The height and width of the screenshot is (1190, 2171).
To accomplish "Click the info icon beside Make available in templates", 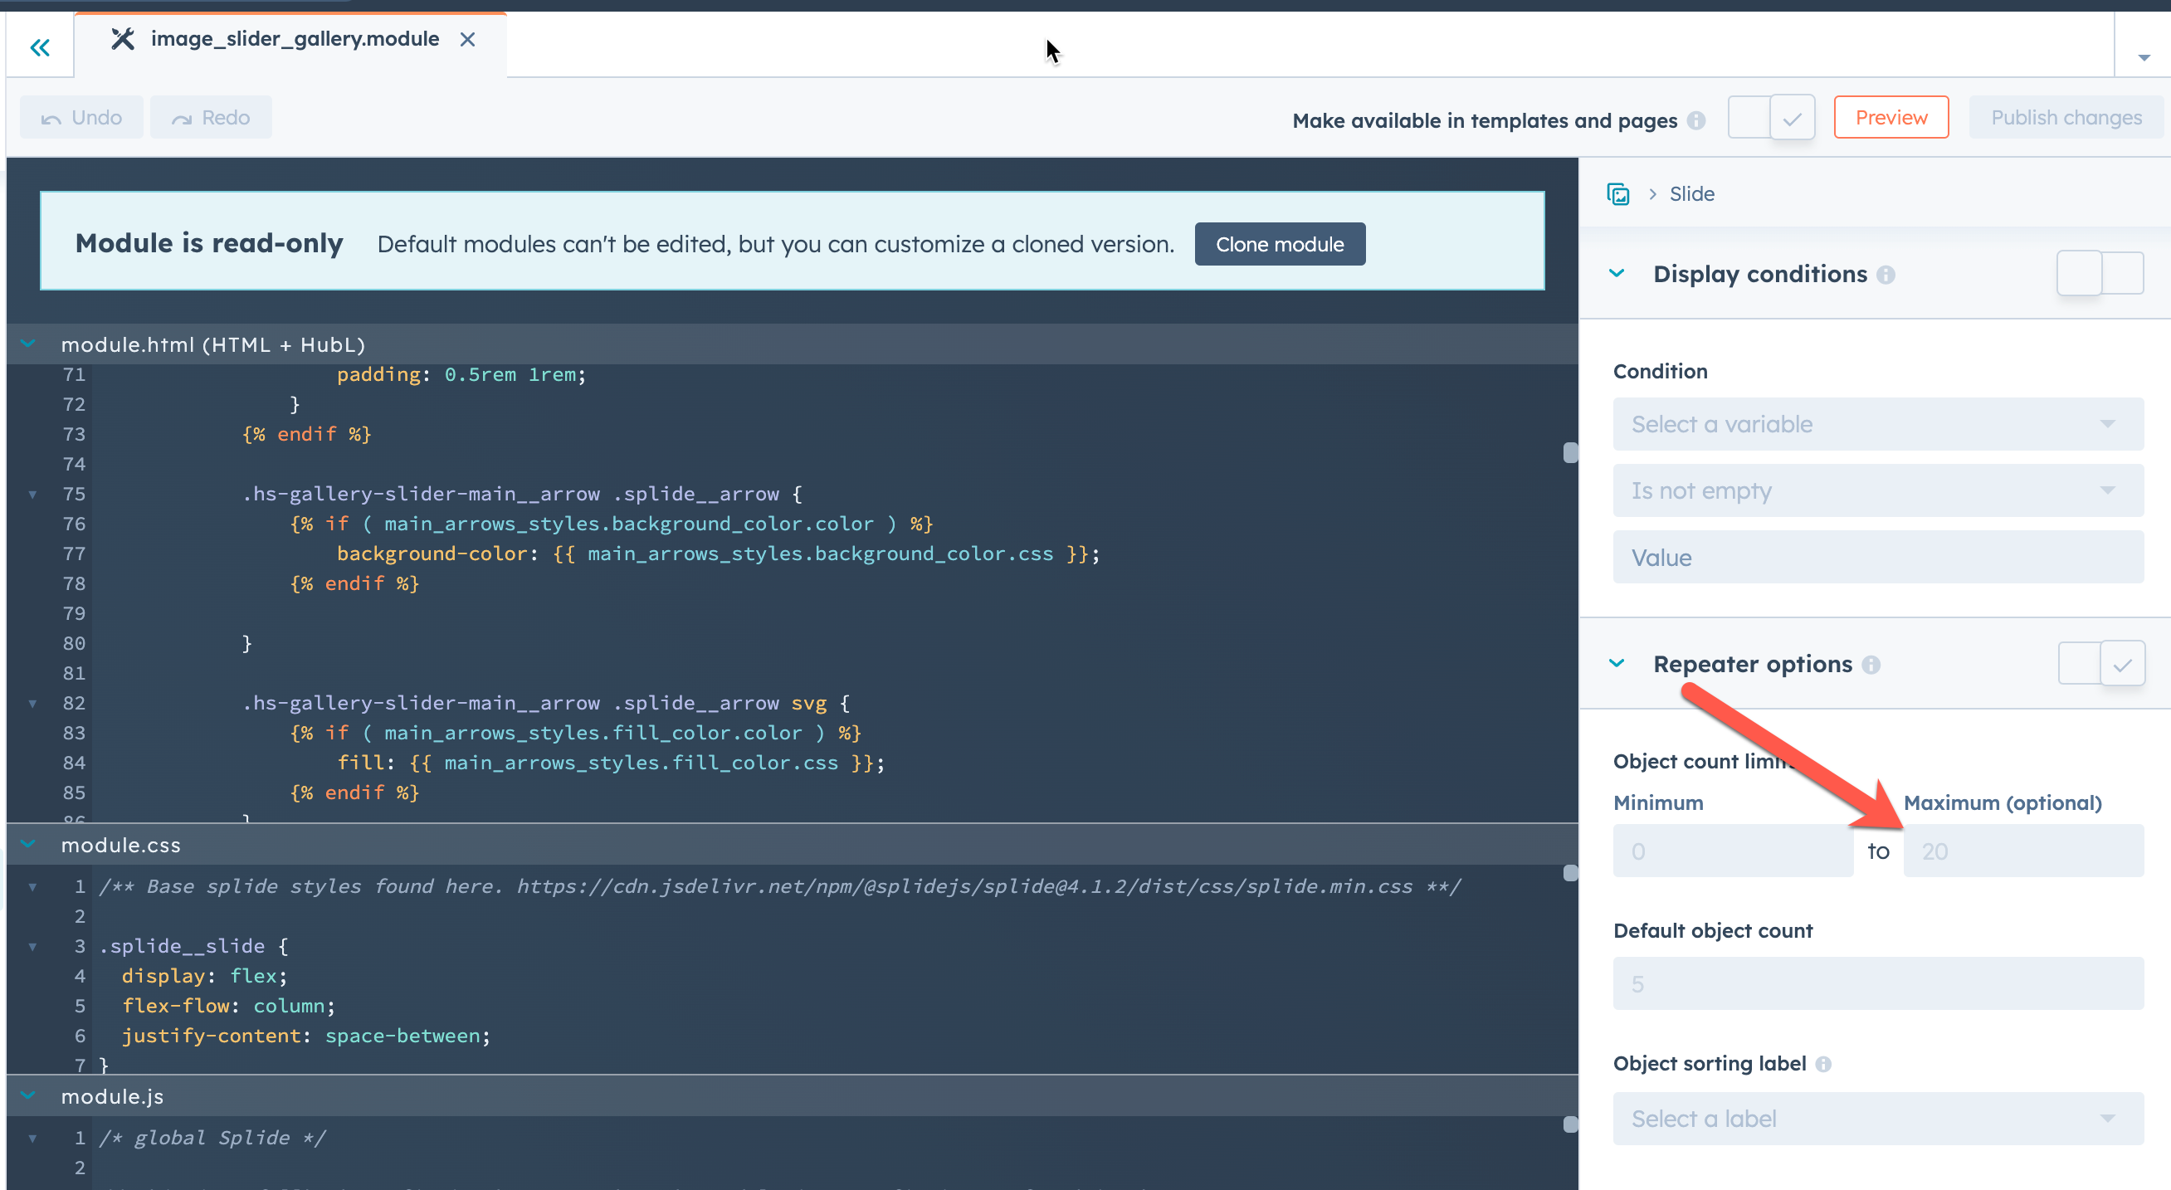I will [x=1697, y=120].
